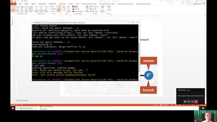The height and width of the screenshot is (122, 217).
Task: Open the Handout Master view
Action: 41,9
